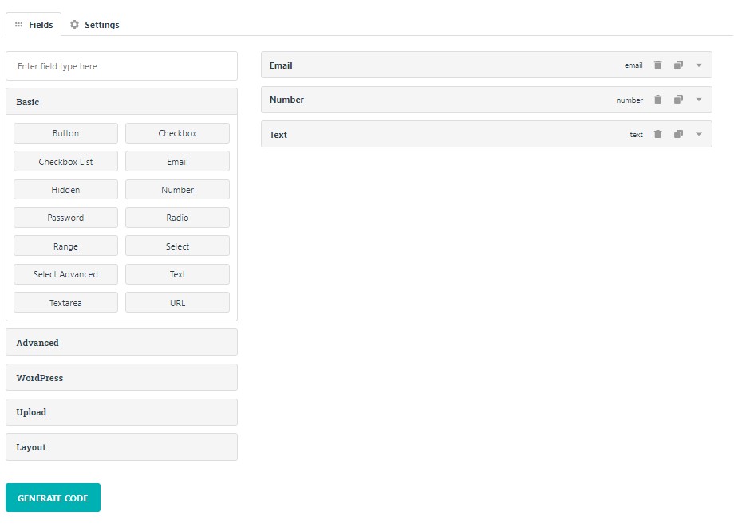The height and width of the screenshot is (527, 742).
Task: Switch to the Settings tab
Action: [95, 25]
